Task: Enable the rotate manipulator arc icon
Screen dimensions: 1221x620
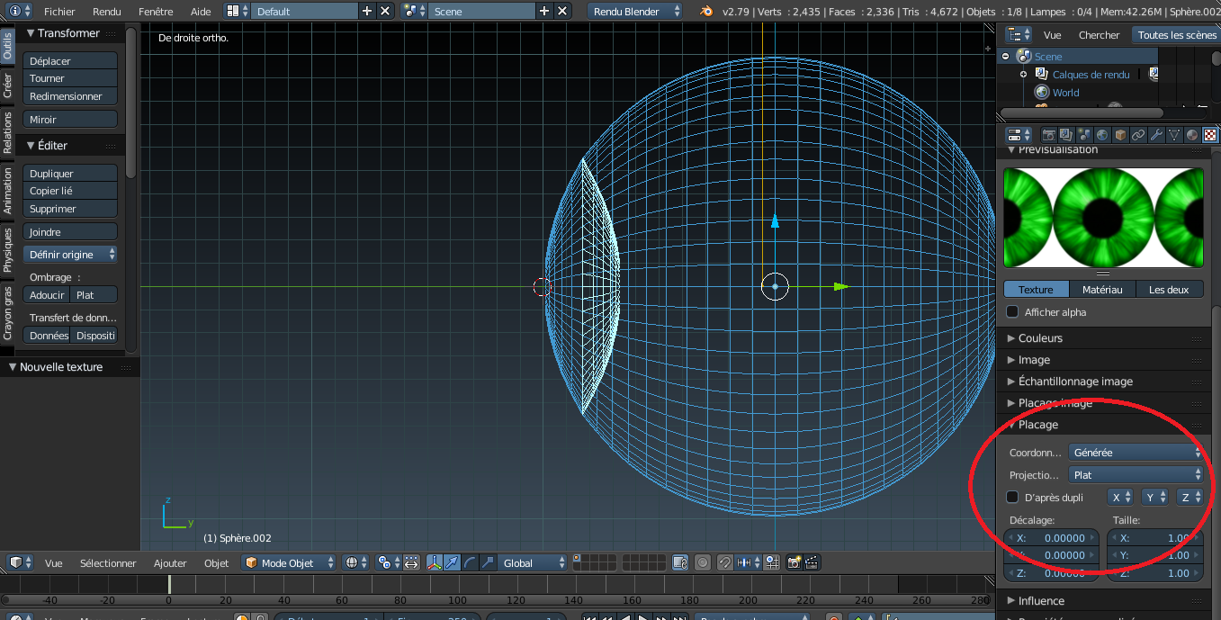Action: [471, 562]
